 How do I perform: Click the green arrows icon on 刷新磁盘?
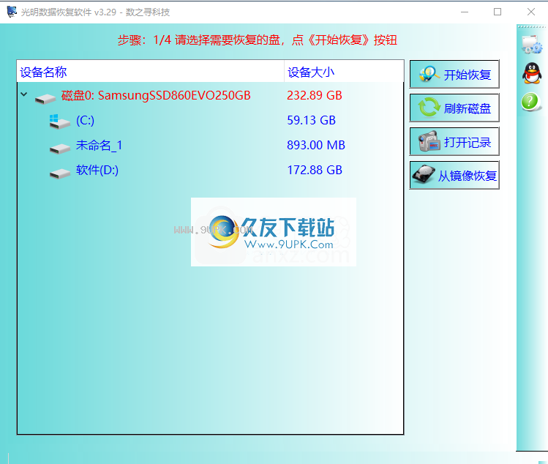tap(429, 108)
